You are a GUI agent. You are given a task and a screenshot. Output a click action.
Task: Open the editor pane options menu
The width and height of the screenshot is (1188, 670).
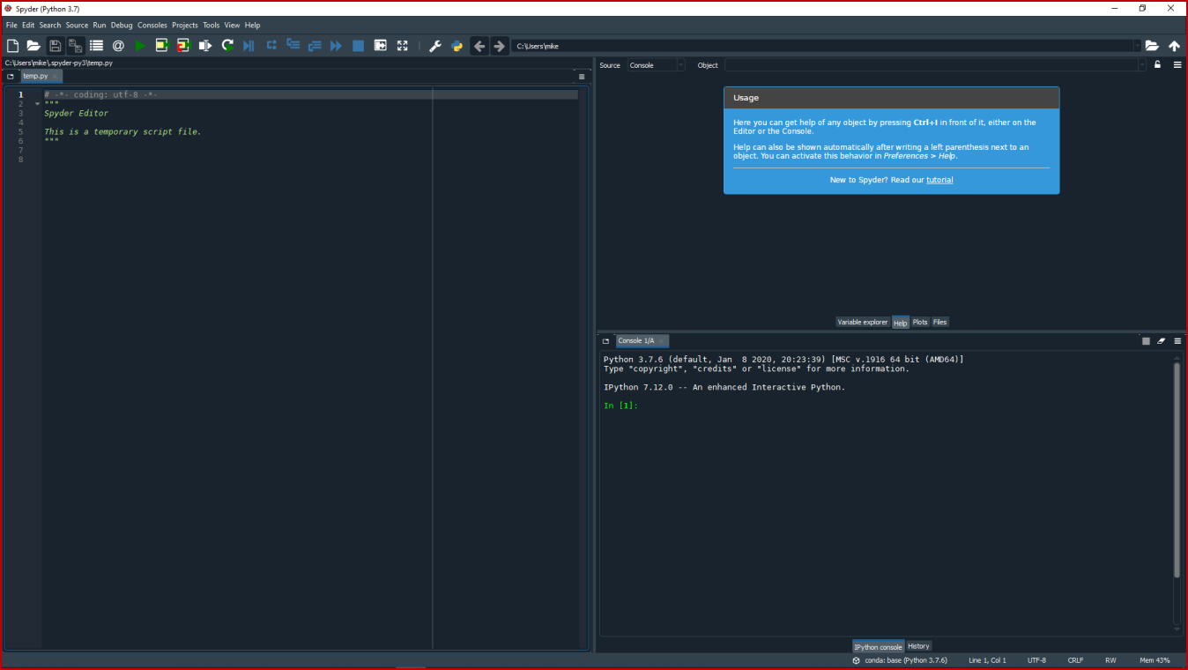click(x=582, y=77)
